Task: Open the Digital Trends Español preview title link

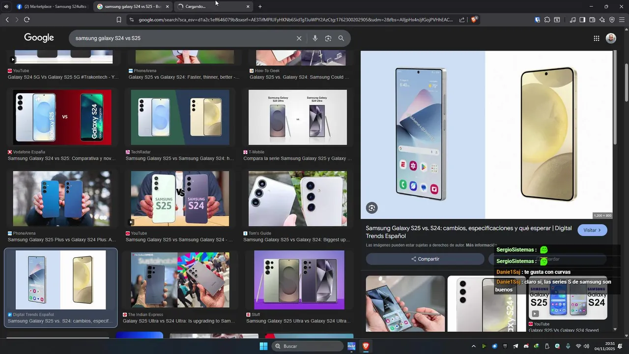Action: [469, 232]
